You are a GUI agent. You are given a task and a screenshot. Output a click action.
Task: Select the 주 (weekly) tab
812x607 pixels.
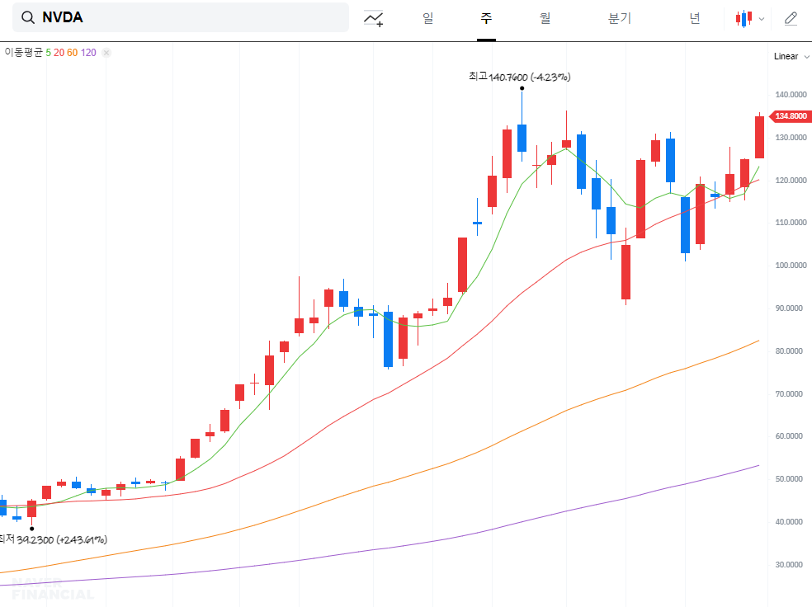(486, 18)
